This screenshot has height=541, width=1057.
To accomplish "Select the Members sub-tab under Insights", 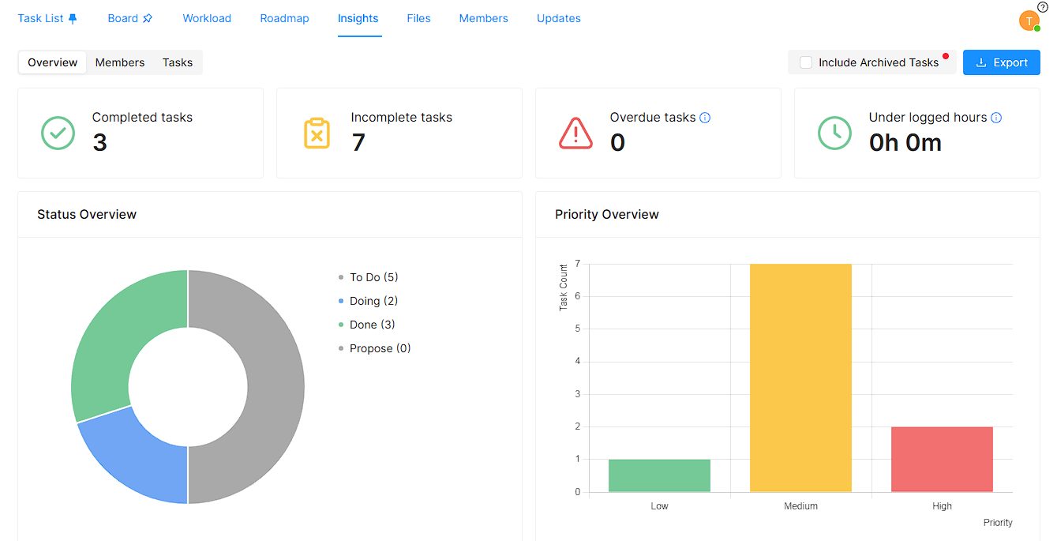I will 120,62.
